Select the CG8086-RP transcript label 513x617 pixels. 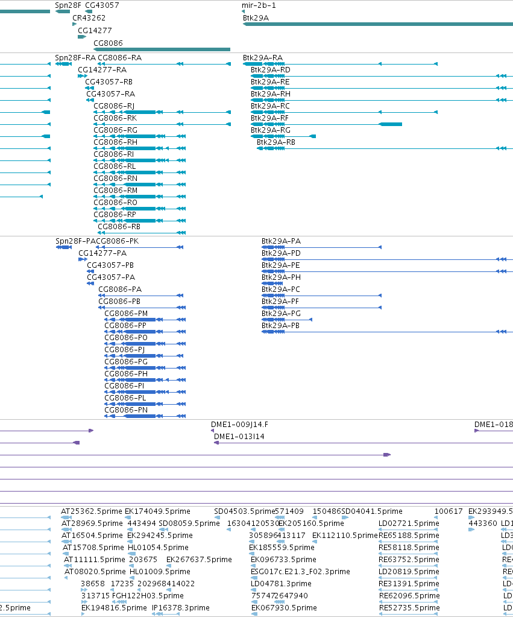[115, 215]
